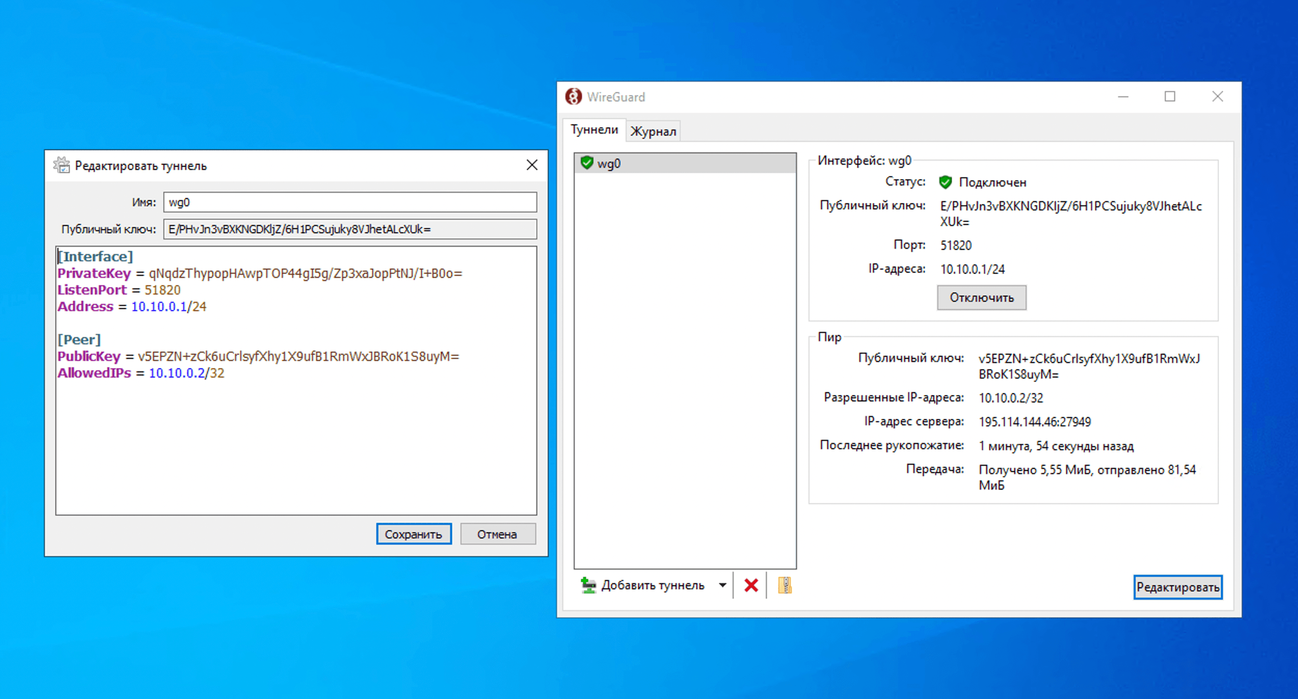The height and width of the screenshot is (699, 1298).
Task: Click the interface public key value in WireGuard window
Action: point(1071,214)
